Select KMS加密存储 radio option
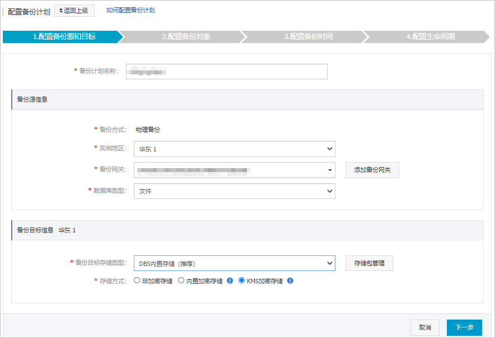Viewport: 495px width, 338px height. tap(241, 280)
